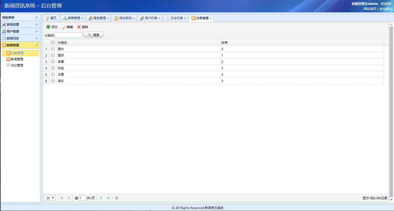This screenshot has width=394, height=211.
Task: Check the 财经 row checkbox
Action: [x=53, y=68]
